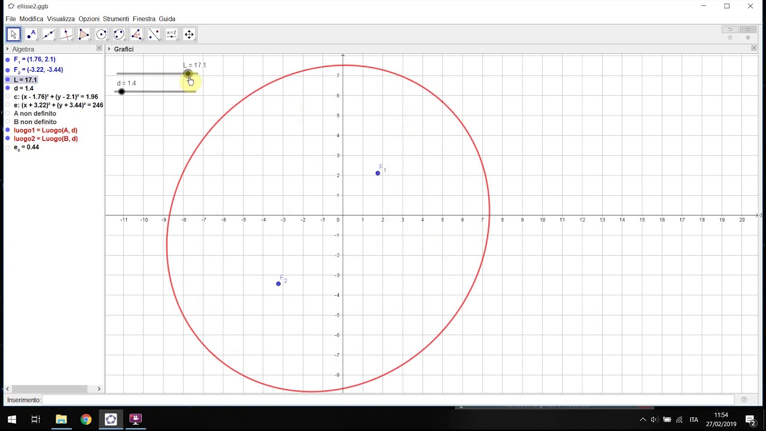Toggle visibility of slider d
The height and width of the screenshot is (431, 766).
point(8,88)
